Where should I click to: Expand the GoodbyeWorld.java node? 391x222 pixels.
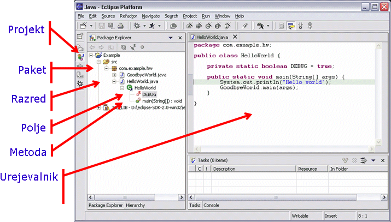[114, 75]
